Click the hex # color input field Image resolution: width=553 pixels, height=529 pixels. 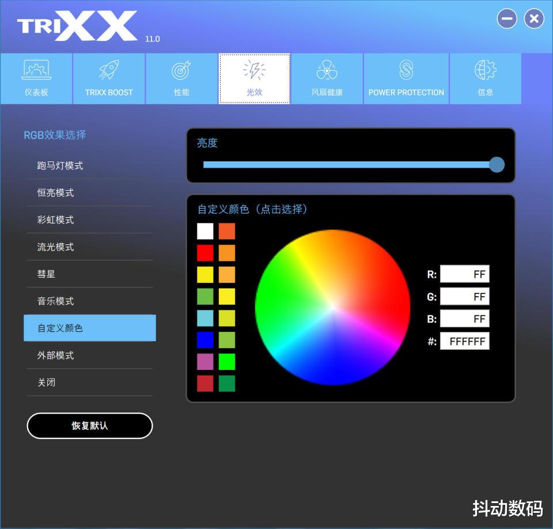(464, 341)
